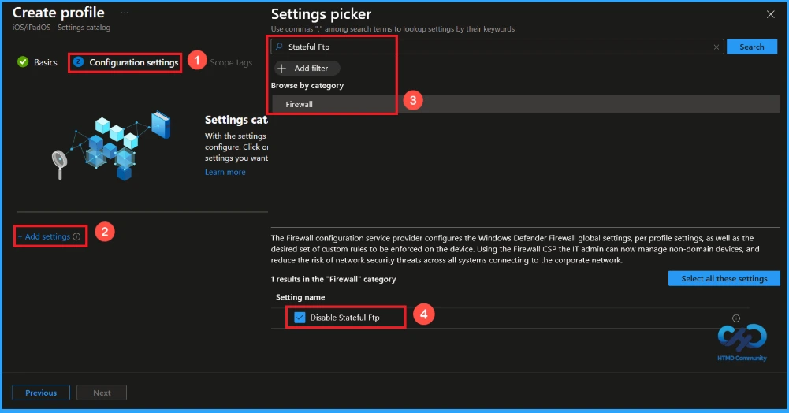Go to the Scope tags step
The image size is (789, 413).
(x=231, y=62)
